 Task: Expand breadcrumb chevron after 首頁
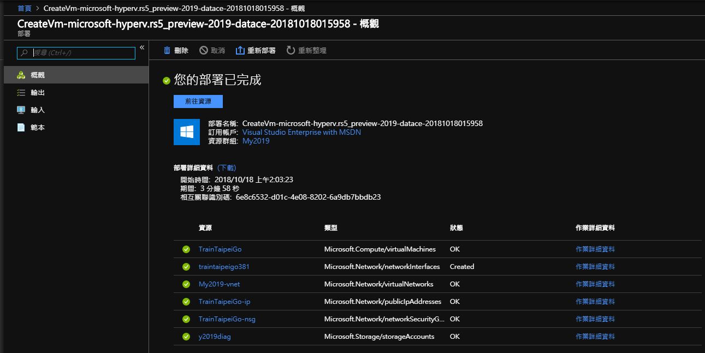(38, 9)
